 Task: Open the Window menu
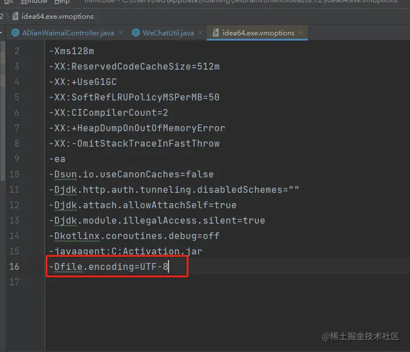coord(34,1)
